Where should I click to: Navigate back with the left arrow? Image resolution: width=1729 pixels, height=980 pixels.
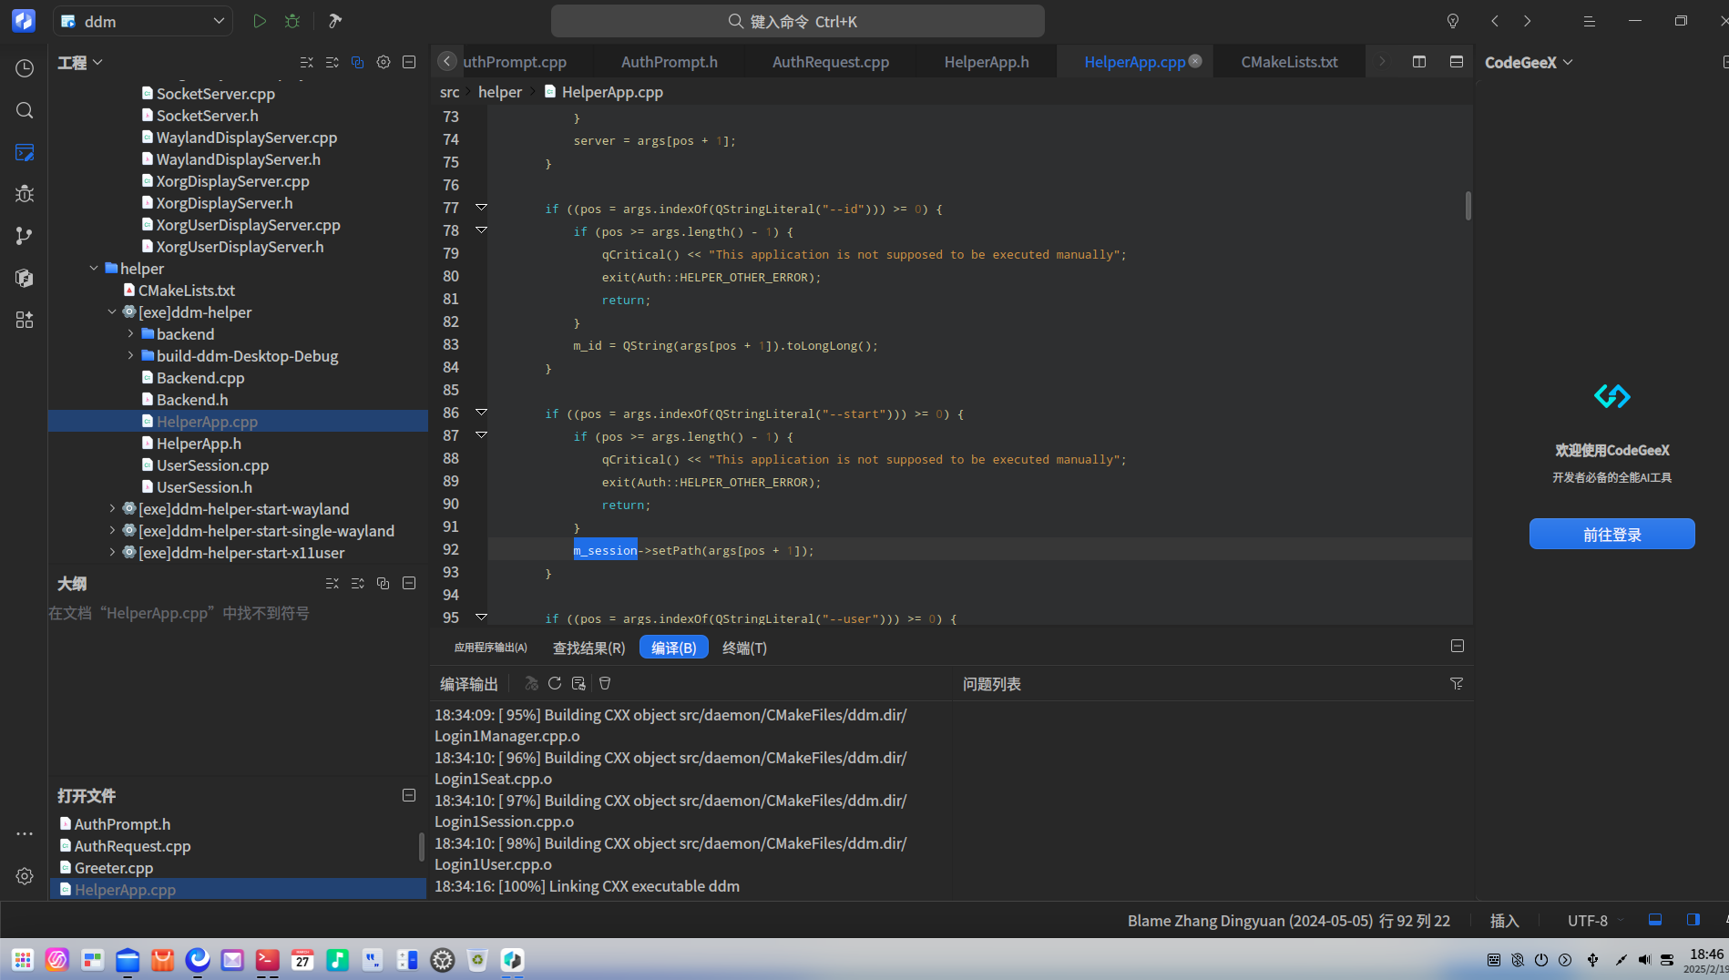(1495, 21)
